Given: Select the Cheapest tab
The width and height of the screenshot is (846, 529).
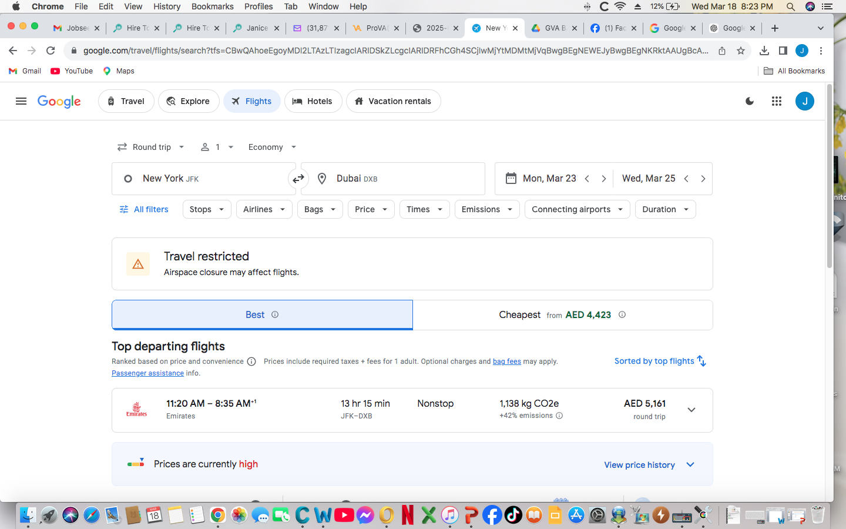Looking at the screenshot, I should [x=563, y=315].
